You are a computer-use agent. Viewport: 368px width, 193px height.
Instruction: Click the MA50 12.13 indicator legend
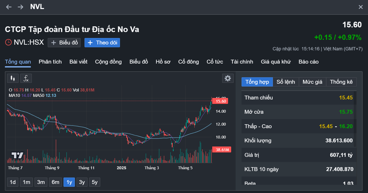[45, 95]
